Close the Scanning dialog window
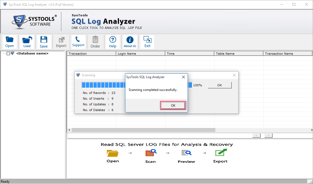The height and width of the screenshot is (184, 313). (234, 75)
